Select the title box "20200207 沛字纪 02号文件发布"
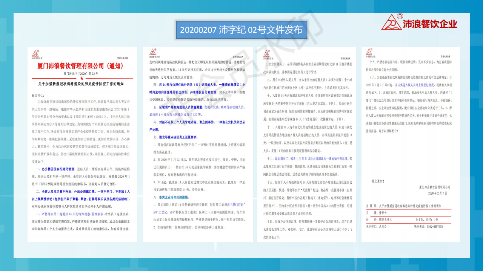The width and height of the screenshot is (483, 271). click(241, 30)
